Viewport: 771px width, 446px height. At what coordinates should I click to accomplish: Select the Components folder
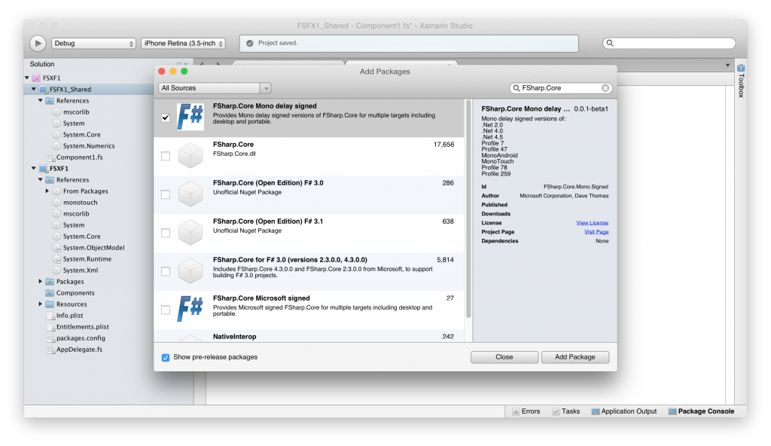tap(75, 293)
